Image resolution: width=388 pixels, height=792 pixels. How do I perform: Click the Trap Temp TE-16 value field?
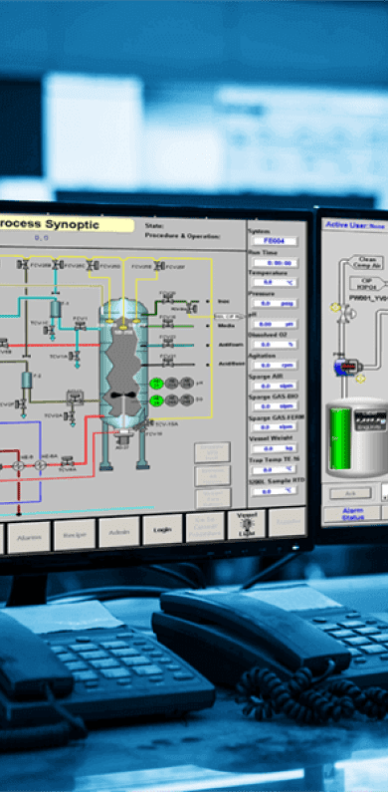point(275,470)
